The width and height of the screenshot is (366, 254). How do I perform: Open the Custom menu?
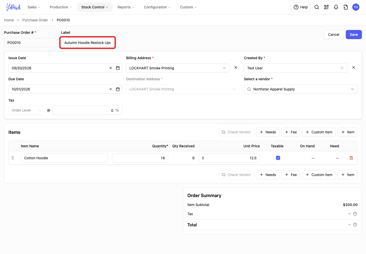pyautogui.click(x=188, y=7)
